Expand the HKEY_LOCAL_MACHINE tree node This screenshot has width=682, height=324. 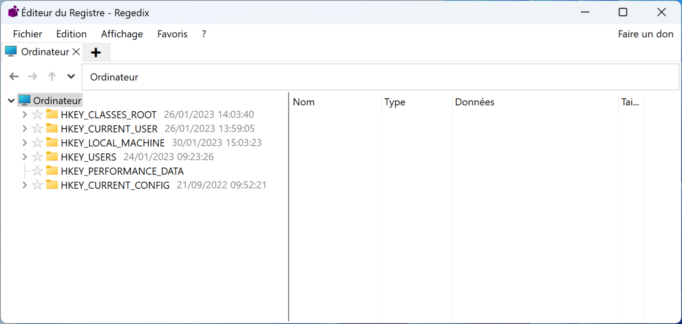pyautogui.click(x=24, y=142)
